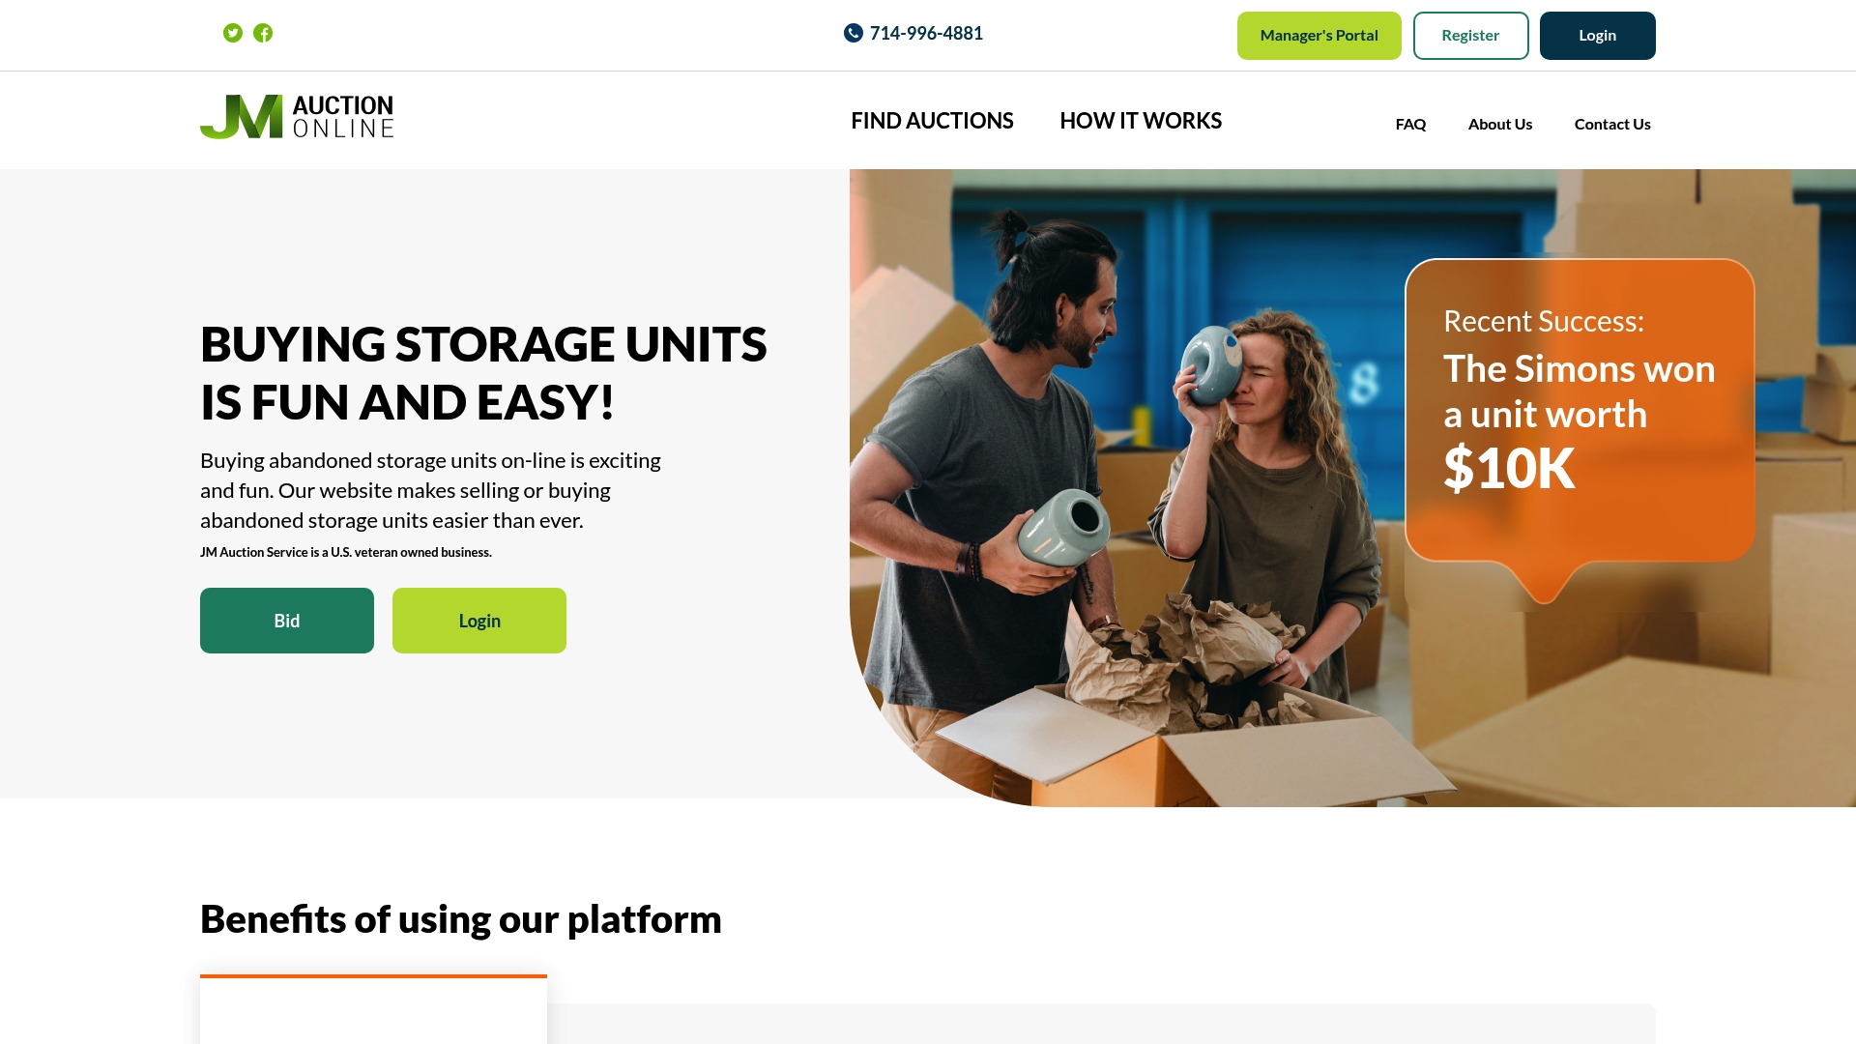Screen dimensions: 1856x1044
Task: Open the Facebook social icon
Action: [x=263, y=33]
